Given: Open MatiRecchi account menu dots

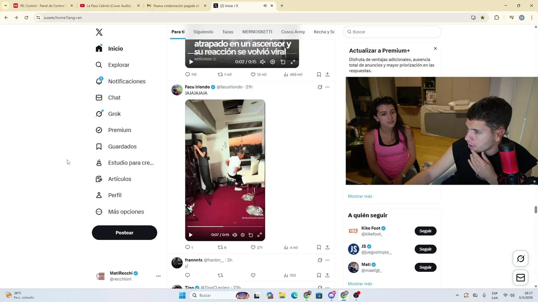Looking at the screenshot, I should click(158, 276).
